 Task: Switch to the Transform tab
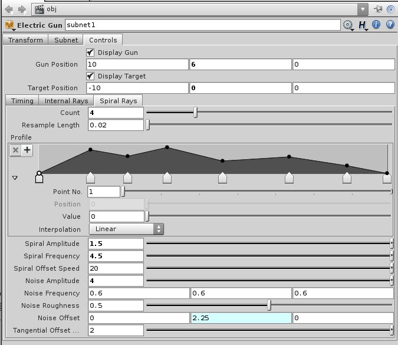point(25,40)
